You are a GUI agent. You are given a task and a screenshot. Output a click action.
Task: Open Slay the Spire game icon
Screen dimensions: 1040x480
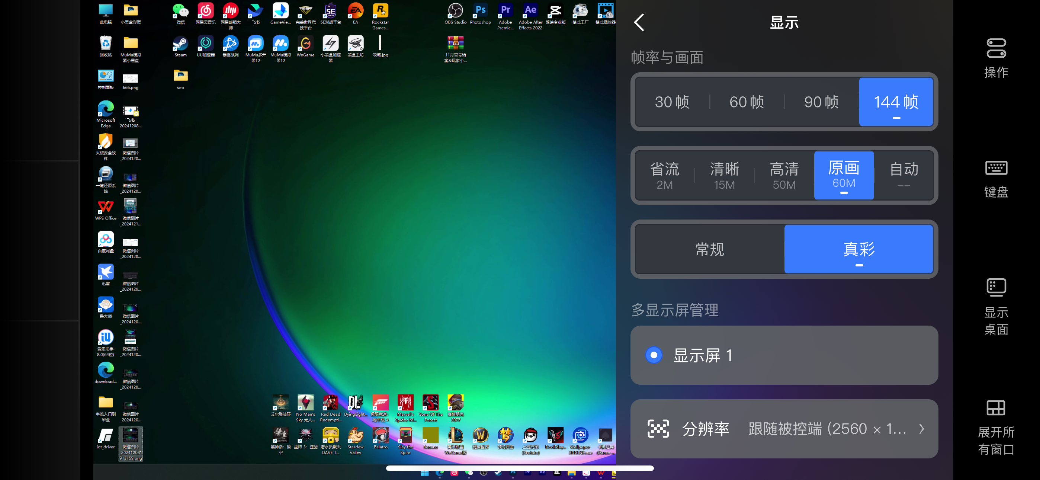pos(405,441)
